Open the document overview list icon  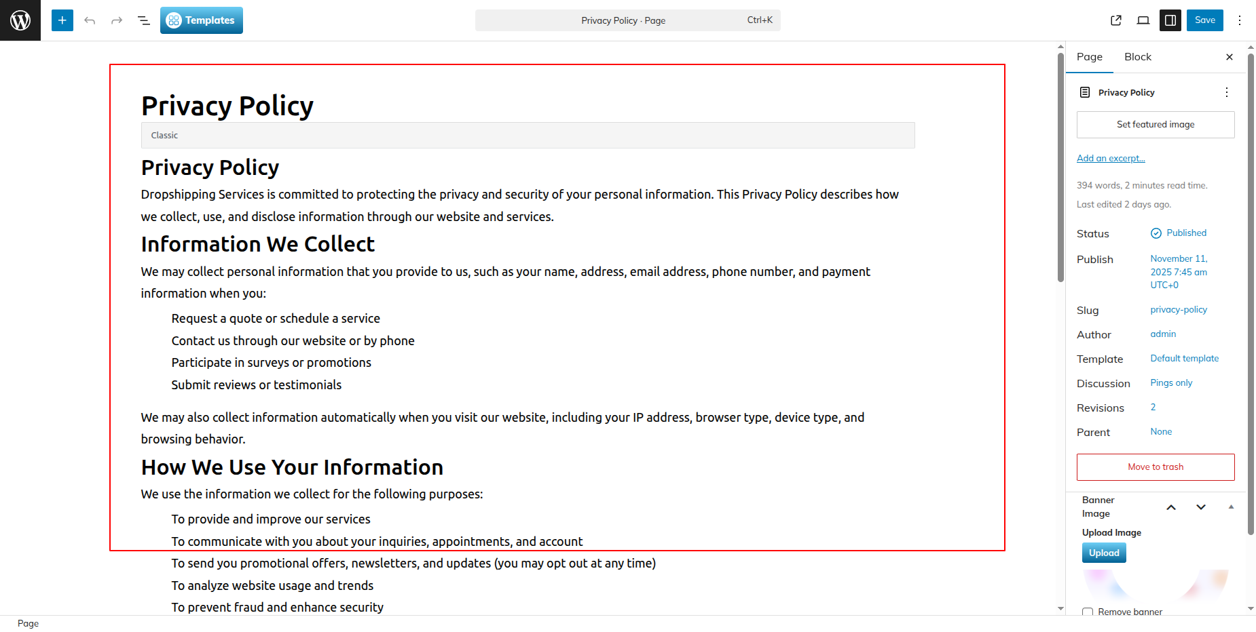[x=144, y=20]
